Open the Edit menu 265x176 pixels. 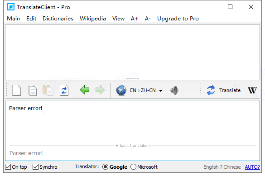[x=31, y=19]
